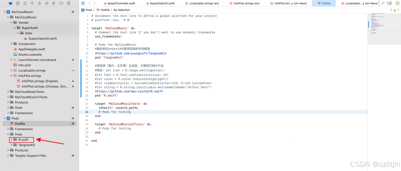Select Frameworks under the Pods project
The width and height of the screenshot is (401, 171).
tap(24, 129)
